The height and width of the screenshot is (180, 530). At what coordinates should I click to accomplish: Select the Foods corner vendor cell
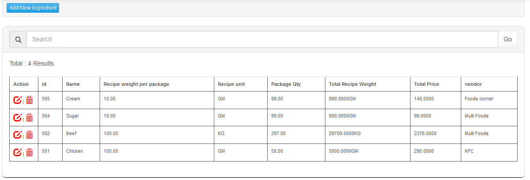point(479,99)
